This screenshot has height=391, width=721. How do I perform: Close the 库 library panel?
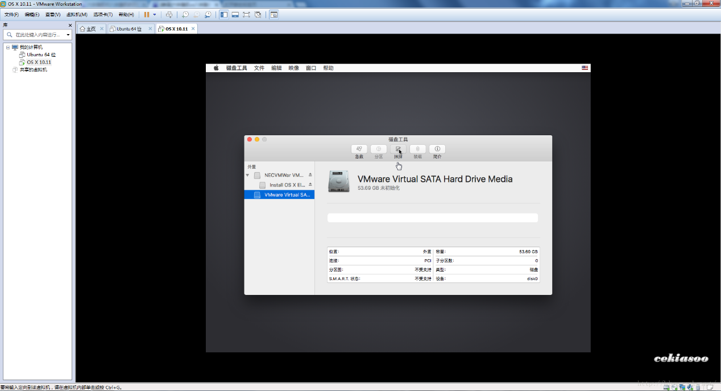click(x=70, y=25)
